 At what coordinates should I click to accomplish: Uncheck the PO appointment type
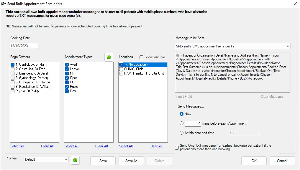pyautogui.click(x=67, y=82)
